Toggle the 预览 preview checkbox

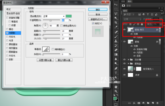[93, 23]
